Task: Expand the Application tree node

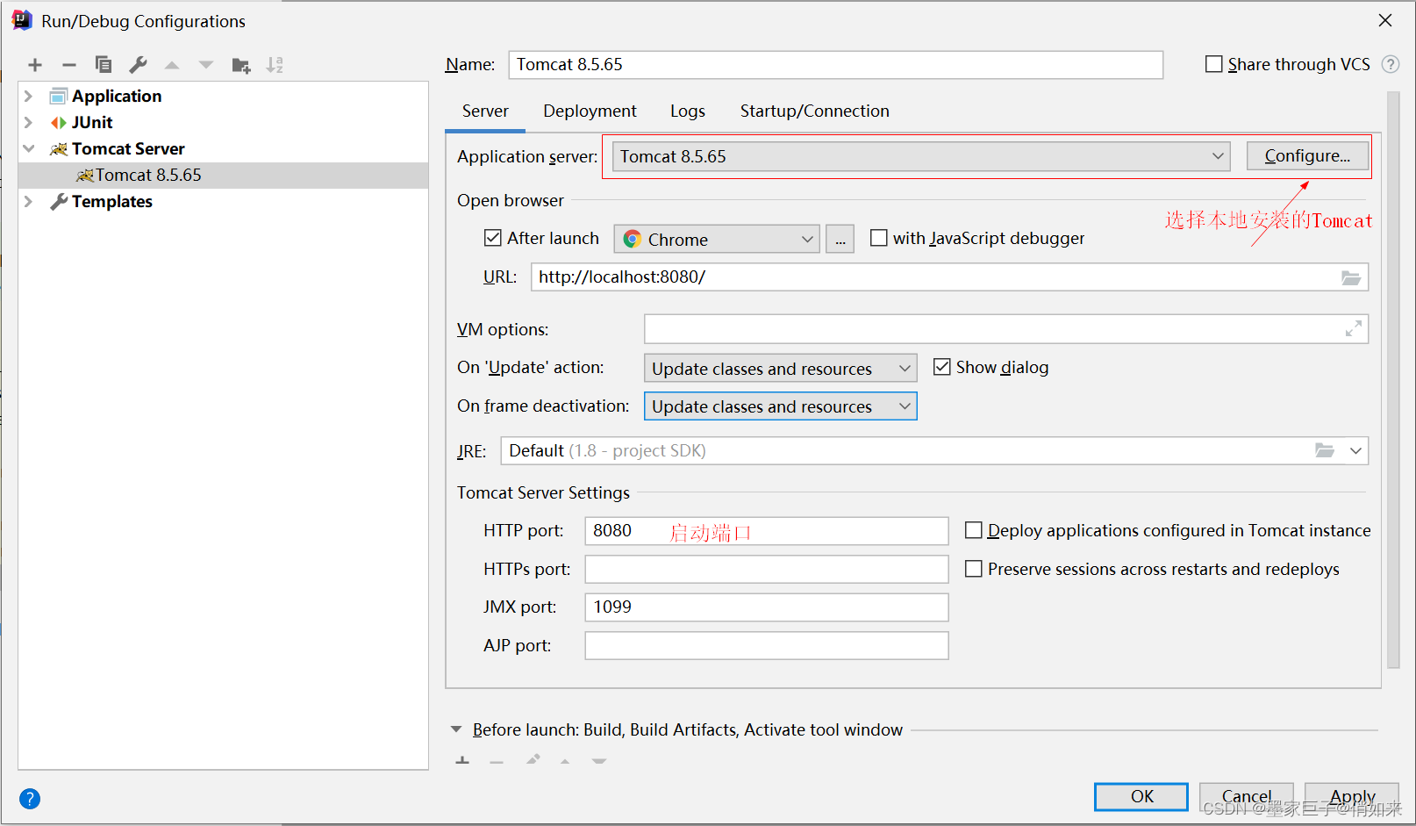Action: tap(28, 96)
